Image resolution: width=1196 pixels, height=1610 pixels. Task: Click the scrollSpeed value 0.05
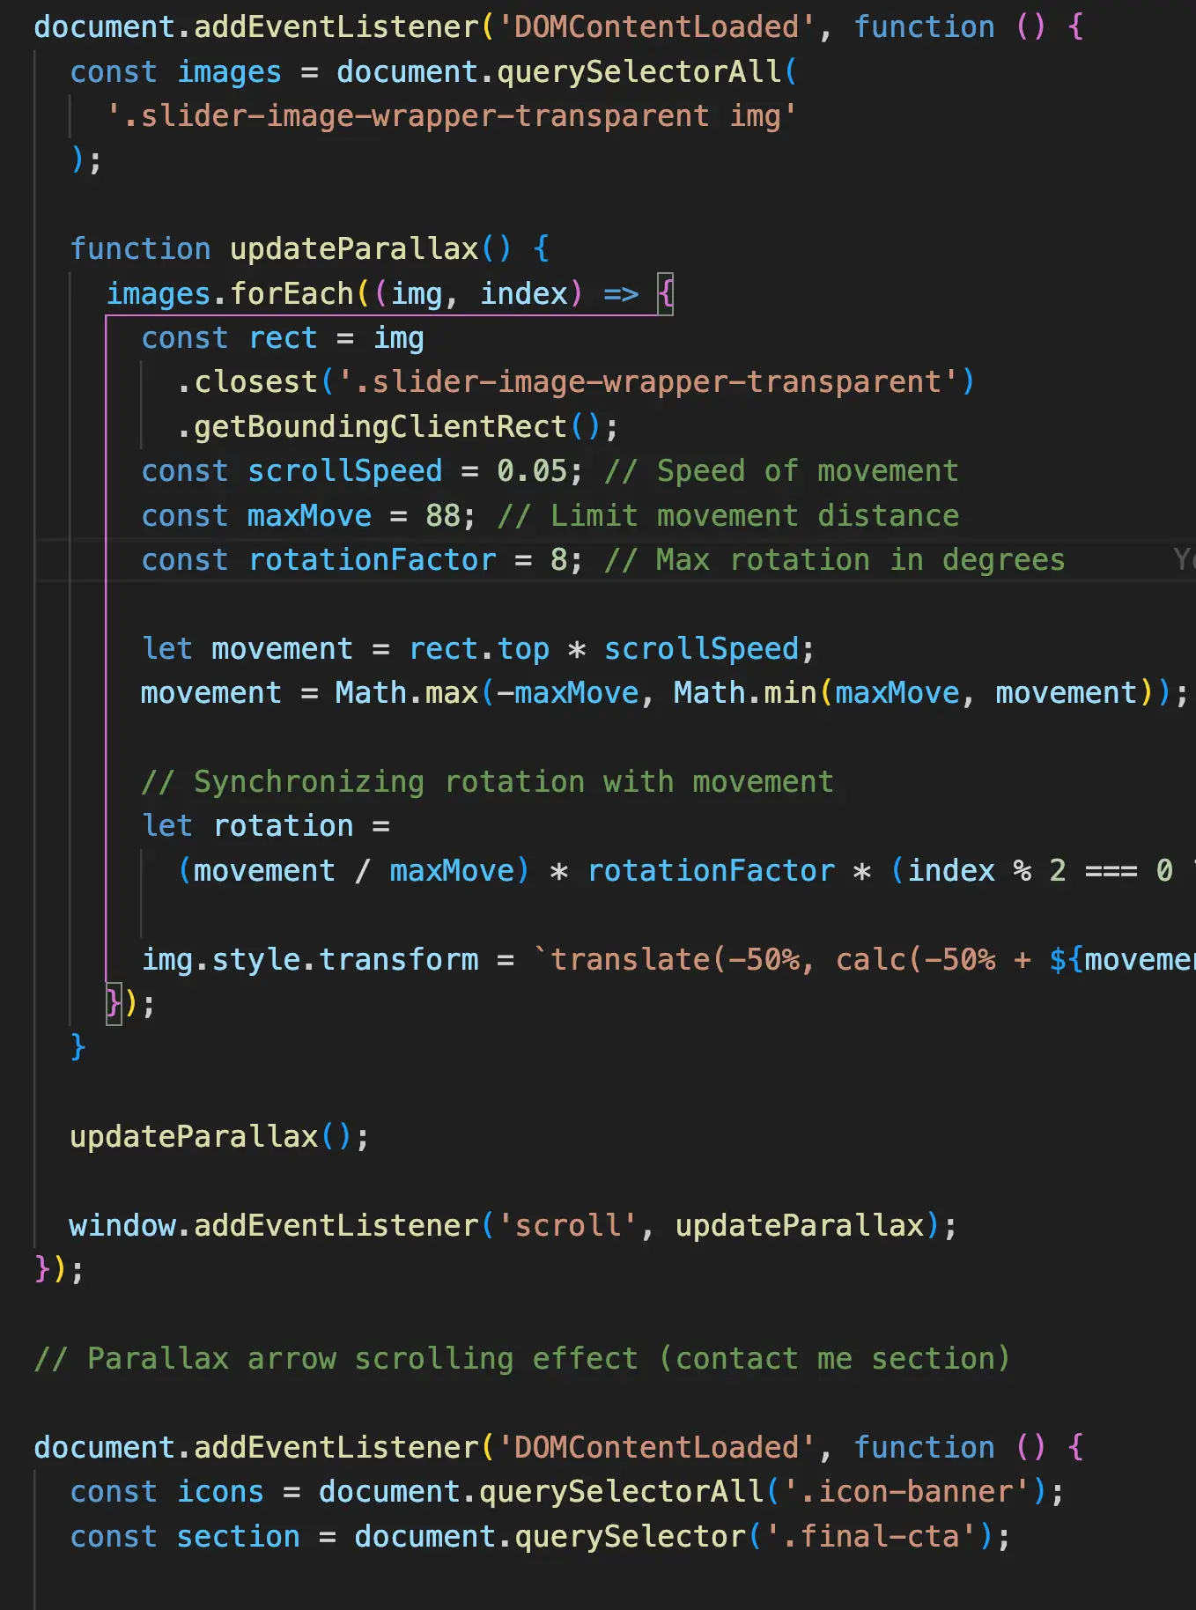532,471
